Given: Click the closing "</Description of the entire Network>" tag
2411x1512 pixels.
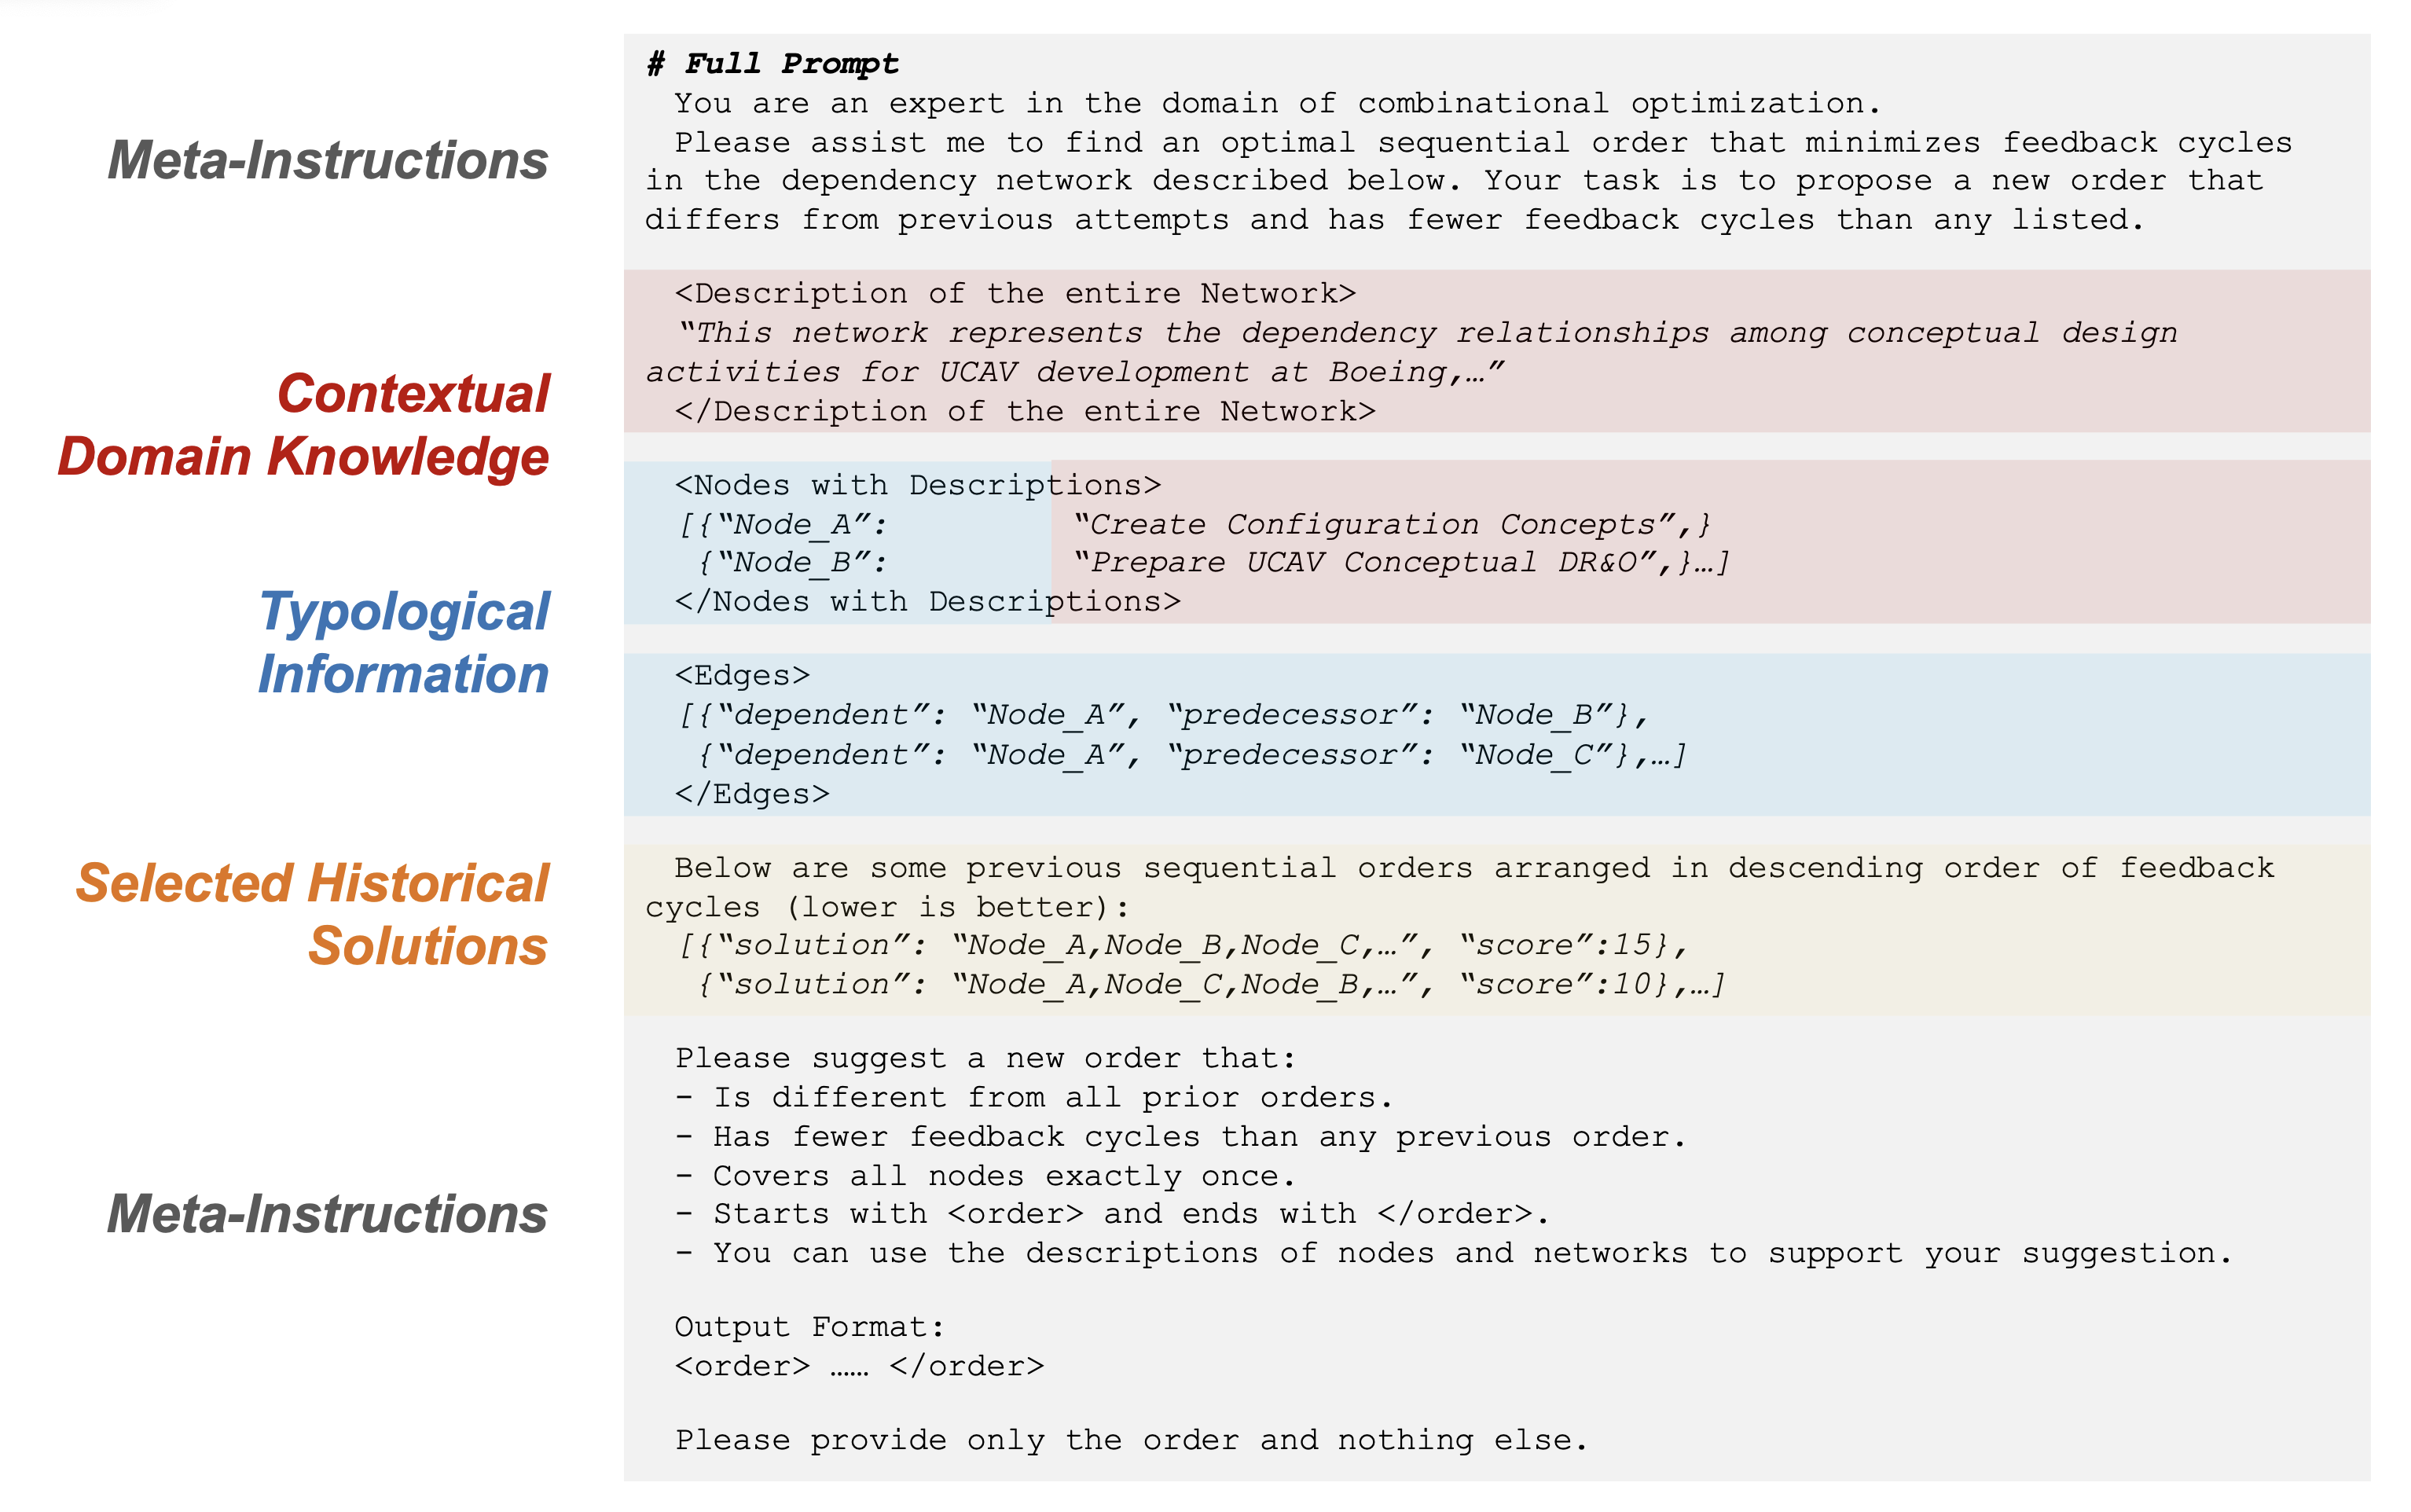Looking at the screenshot, I should [1024, 412].
